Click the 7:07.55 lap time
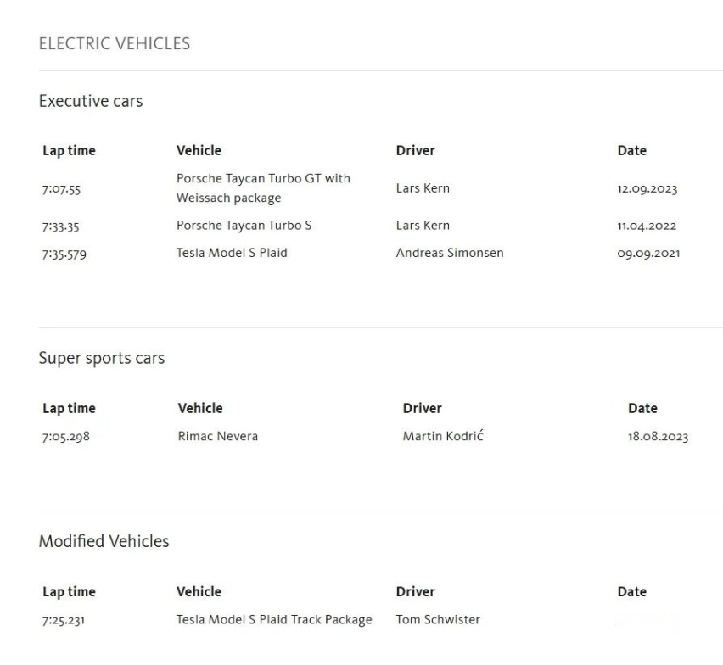723x665 pixels. click(61, 189)
